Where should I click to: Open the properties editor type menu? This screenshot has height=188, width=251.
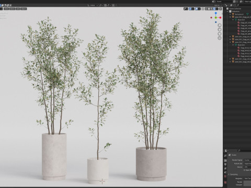(x=226, y=150)
